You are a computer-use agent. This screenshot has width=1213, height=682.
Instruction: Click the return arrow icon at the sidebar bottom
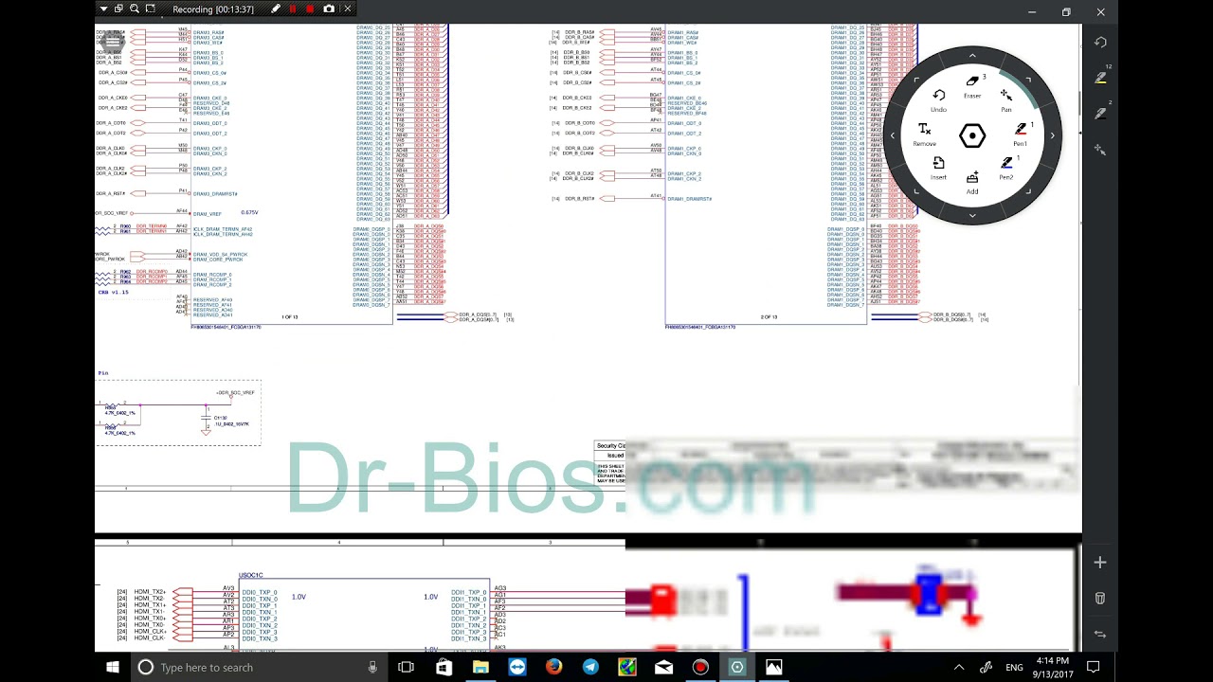point(1100,634)
